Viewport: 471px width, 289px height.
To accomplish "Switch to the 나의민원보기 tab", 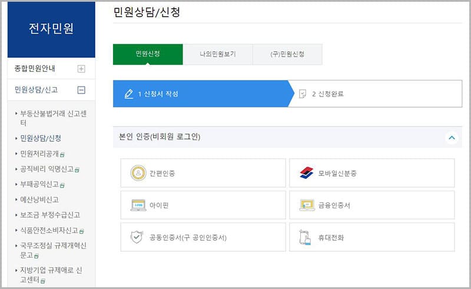I will click(x=217, y=54).
